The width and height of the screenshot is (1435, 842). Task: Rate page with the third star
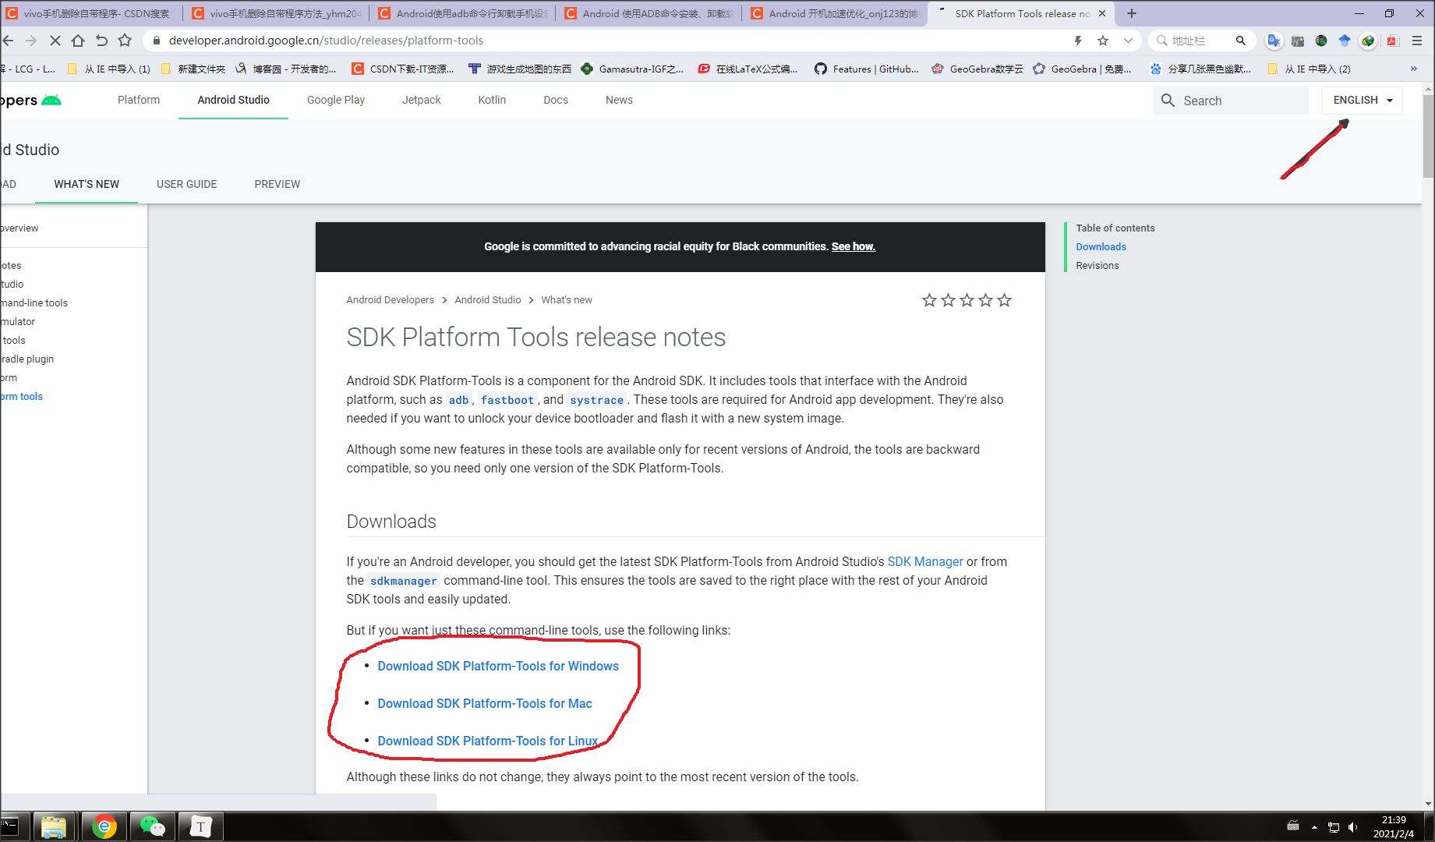point(967,300)
